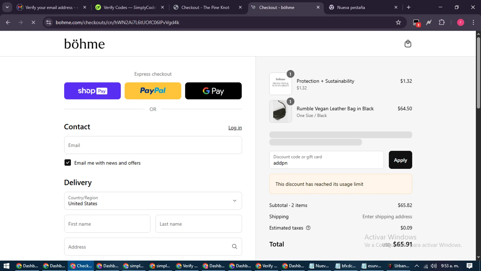
Task: Click 'This discount has reached its usage limit'
Action: click(319, 184)
